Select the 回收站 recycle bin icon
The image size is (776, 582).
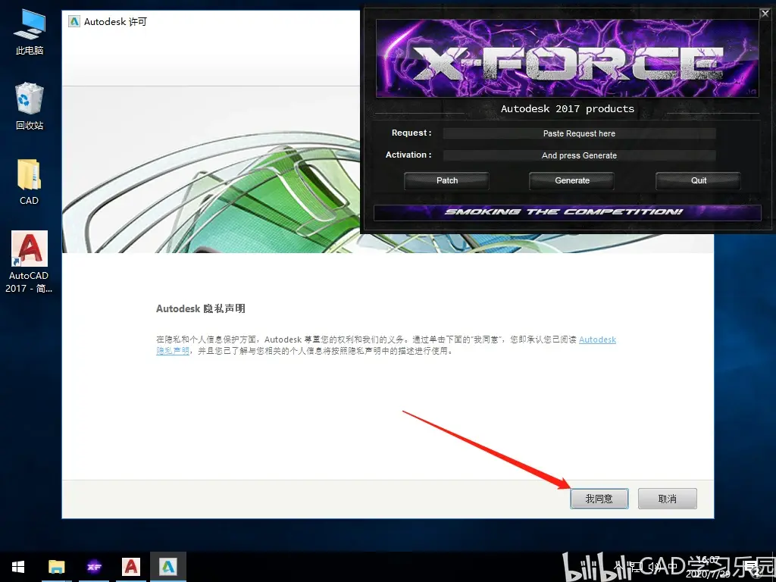coord(30,106)
